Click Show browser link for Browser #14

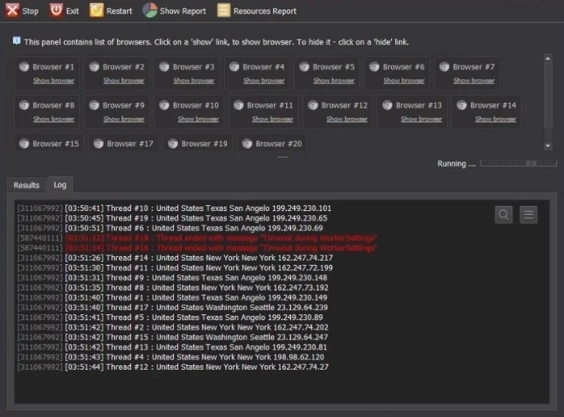496,118
